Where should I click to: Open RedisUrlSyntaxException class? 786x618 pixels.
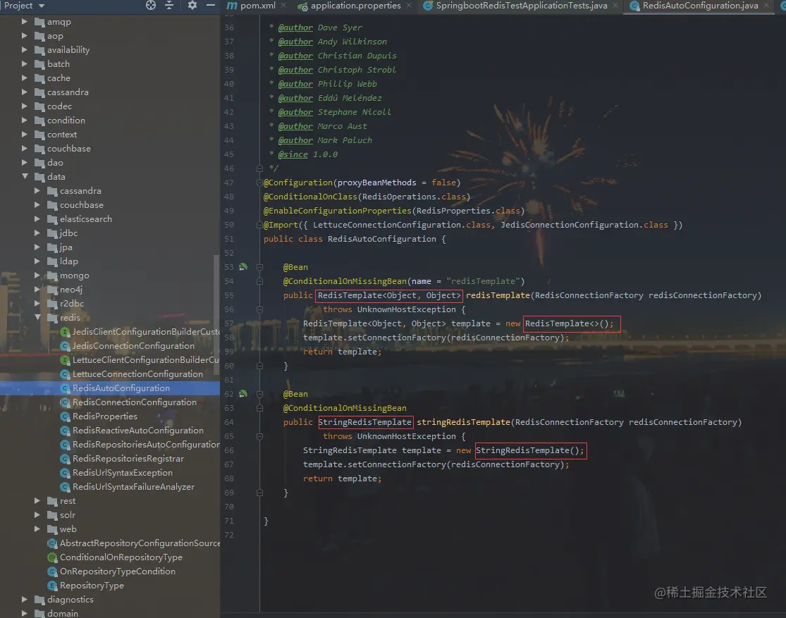coord(123,472)
